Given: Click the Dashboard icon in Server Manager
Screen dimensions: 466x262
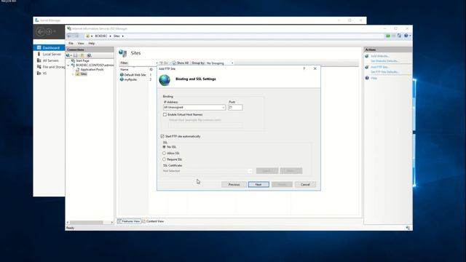Looking at the screenshot, I should (39, 47).
